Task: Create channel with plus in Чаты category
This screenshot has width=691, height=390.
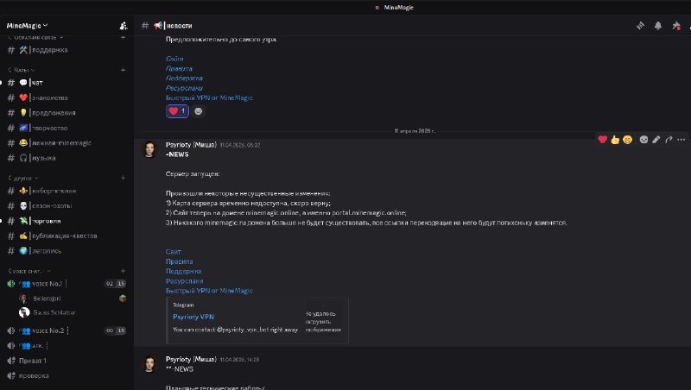Action: pos(123,70)
